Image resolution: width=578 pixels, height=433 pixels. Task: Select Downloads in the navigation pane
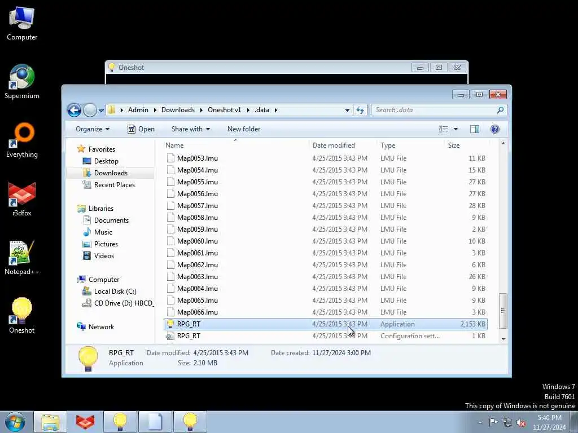(111, 173)
